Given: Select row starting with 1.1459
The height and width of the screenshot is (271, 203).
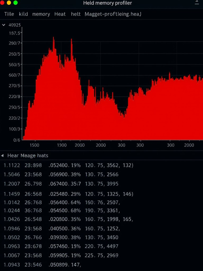Looking at the screenshot, I should point(68,194).
